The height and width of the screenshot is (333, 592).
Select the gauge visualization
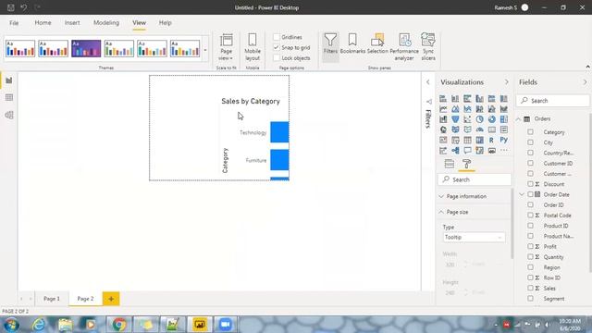pos(479,129)
